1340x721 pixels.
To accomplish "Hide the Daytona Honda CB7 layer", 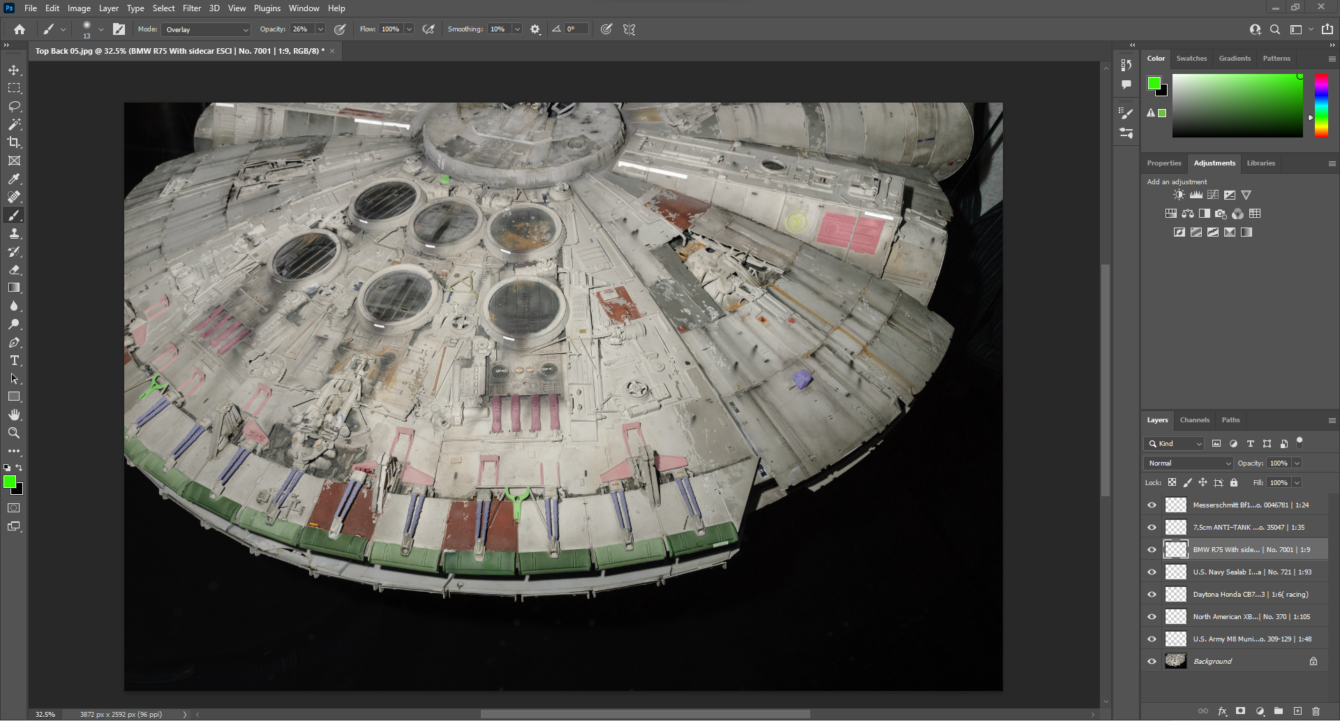I will point(1152,594).
